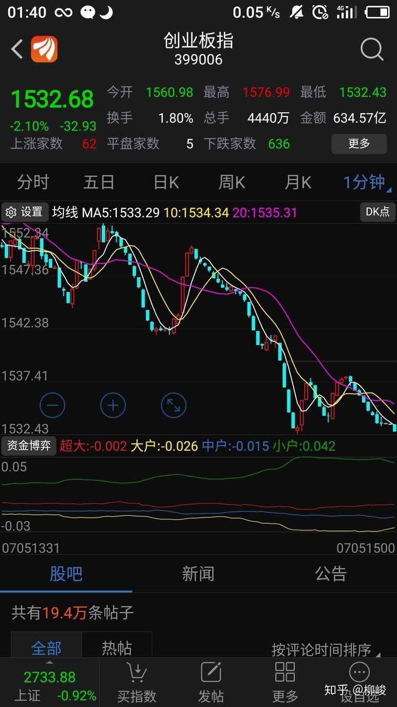The width and height of the screenshot is (397, 707).
Task: Tap the battery indicator in status bar
Action: (x=377, y=12)
